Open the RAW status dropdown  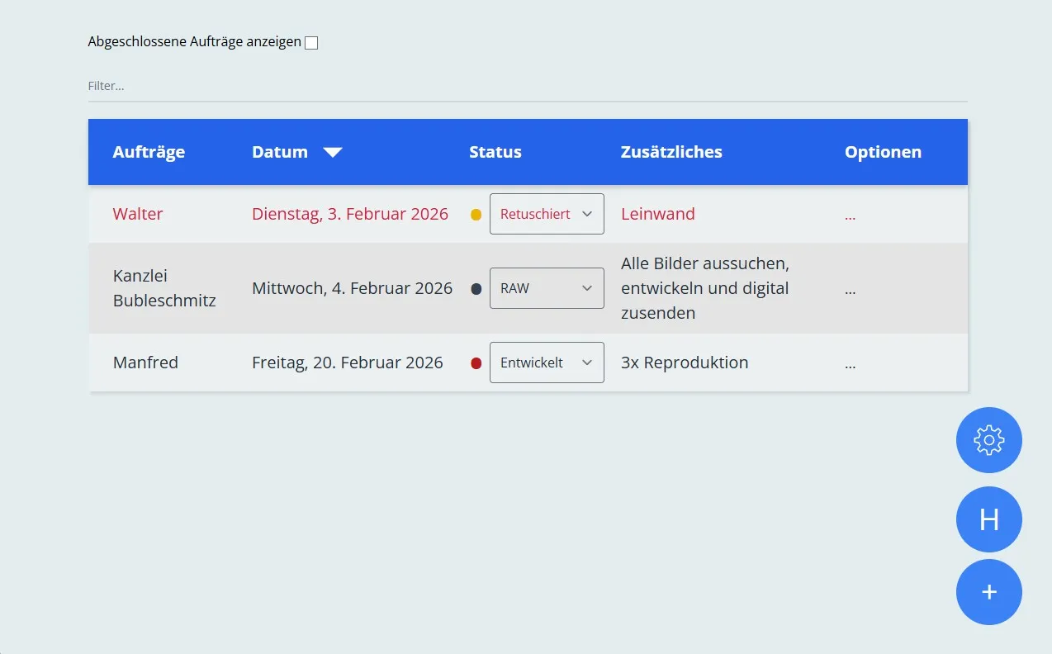point(547,288)
